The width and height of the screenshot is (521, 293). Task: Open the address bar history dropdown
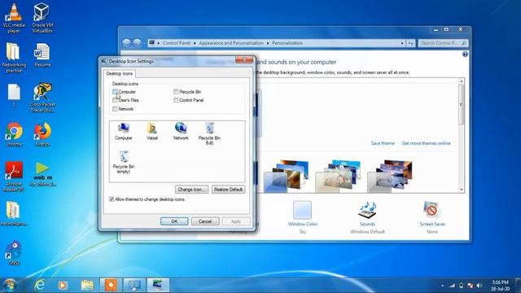[x=401, y=43]
